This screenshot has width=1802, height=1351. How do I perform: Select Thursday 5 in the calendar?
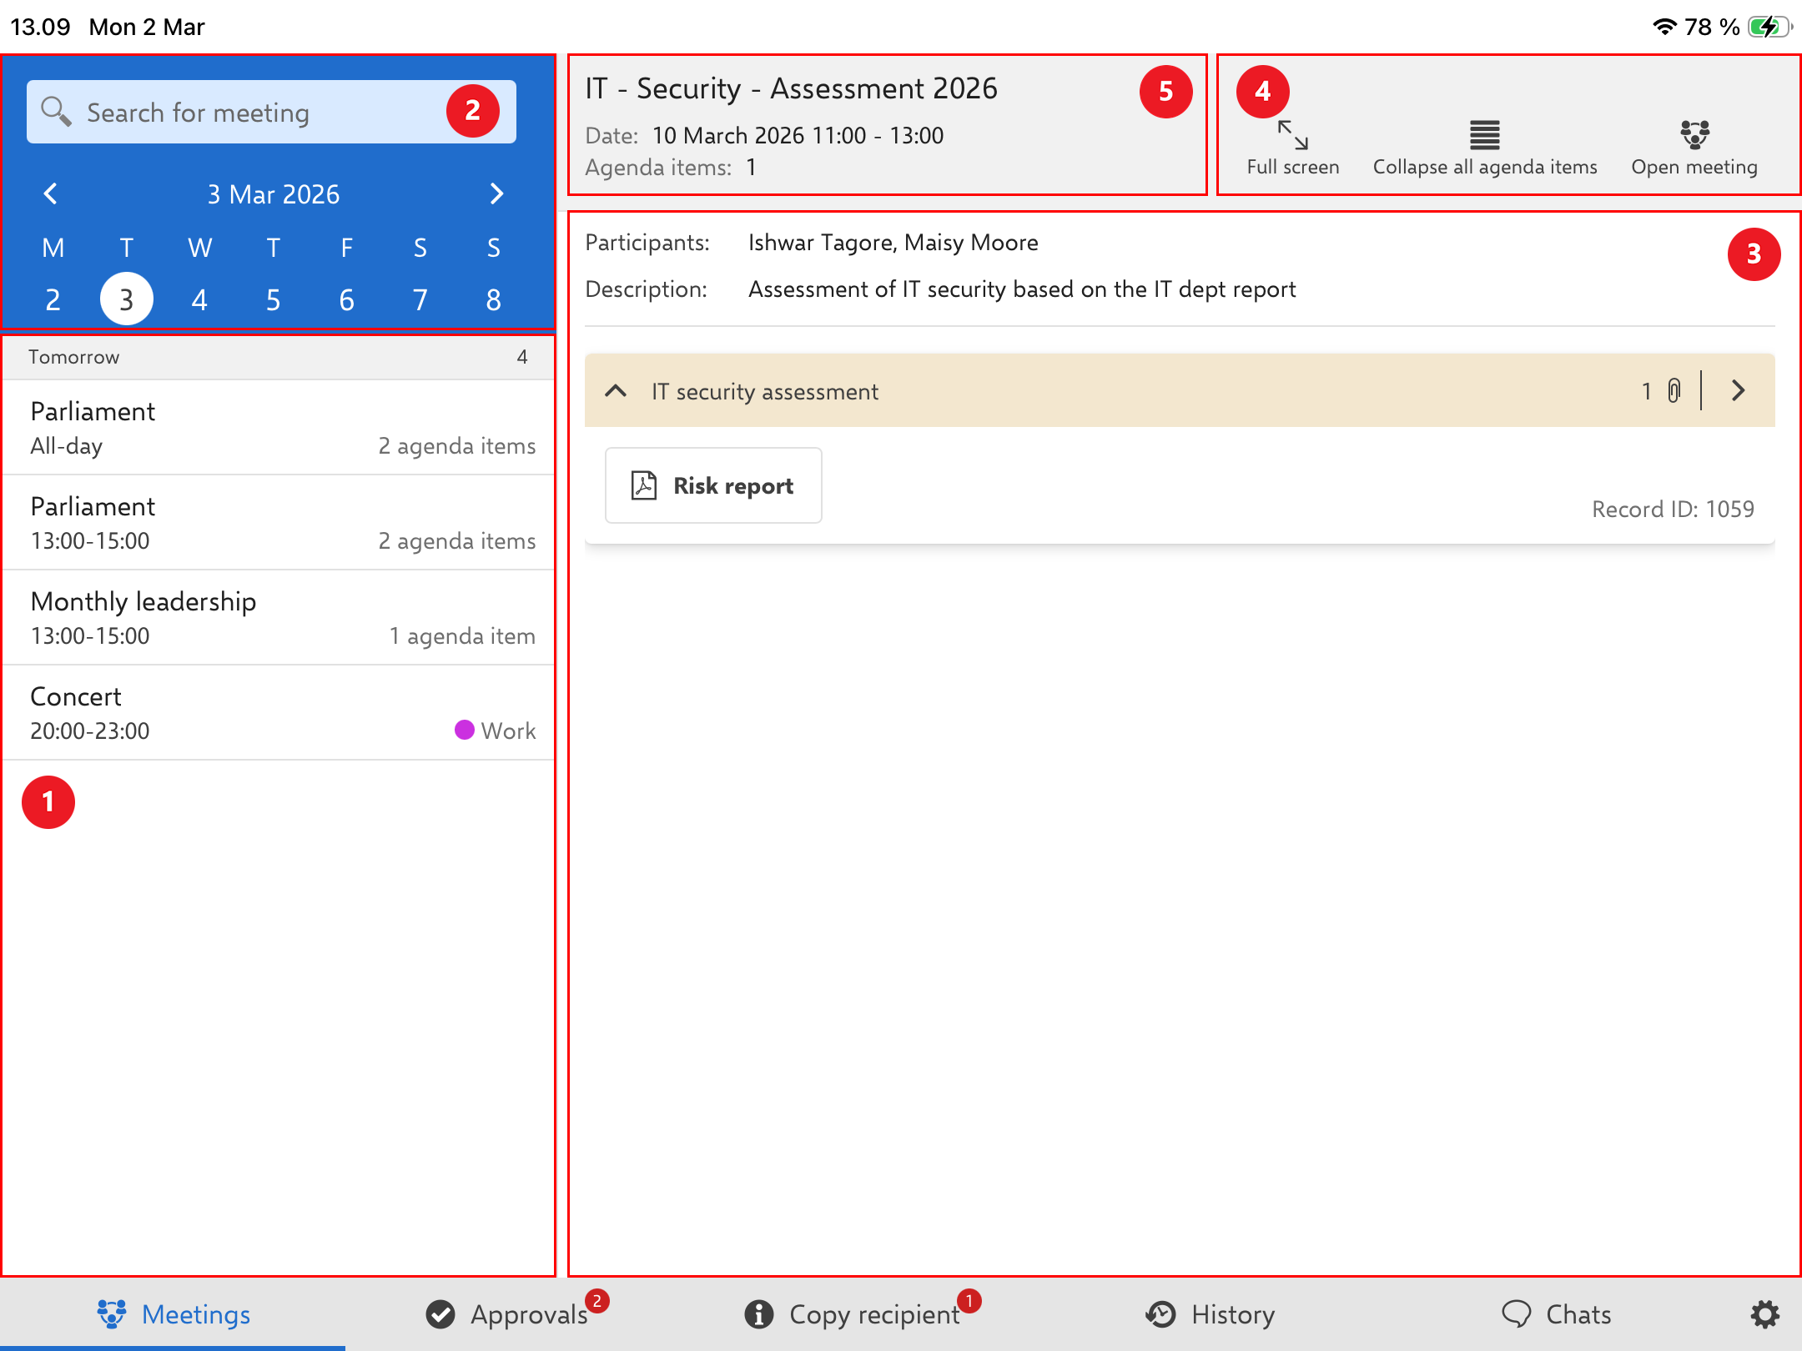point(273,299)
